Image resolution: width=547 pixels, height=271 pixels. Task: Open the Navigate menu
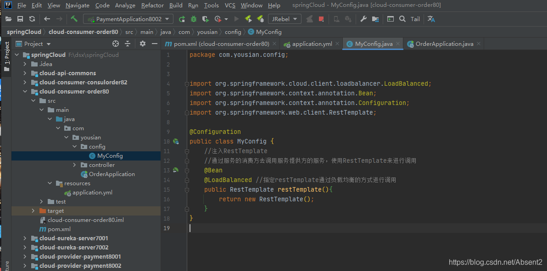[78, 6]
